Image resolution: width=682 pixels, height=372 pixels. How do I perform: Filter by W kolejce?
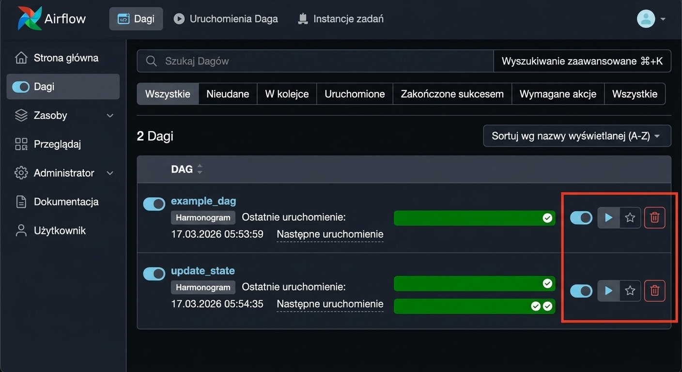pyautogui.click(x=287, y=94)
